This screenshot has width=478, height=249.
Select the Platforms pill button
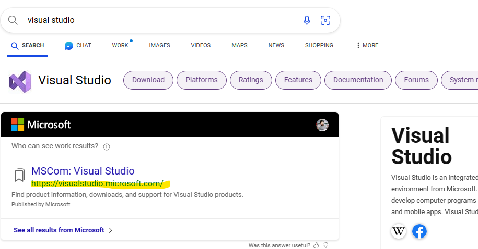pos(202,80)
